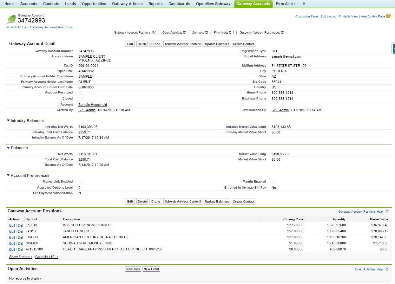
Task: Collapse the Balances section
Action: 8,148
